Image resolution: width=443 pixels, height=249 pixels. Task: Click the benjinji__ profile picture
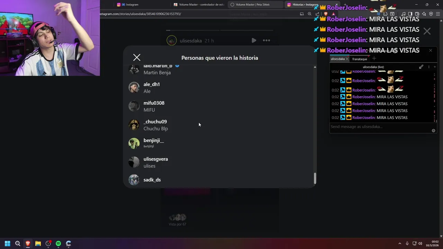tap(134, 144)
